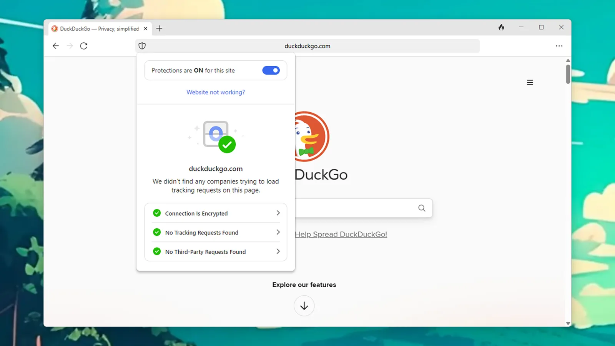This screenshot has width=615, height=346.
Task: Click the search magnifier icon
Action: (x=422, y=208)
